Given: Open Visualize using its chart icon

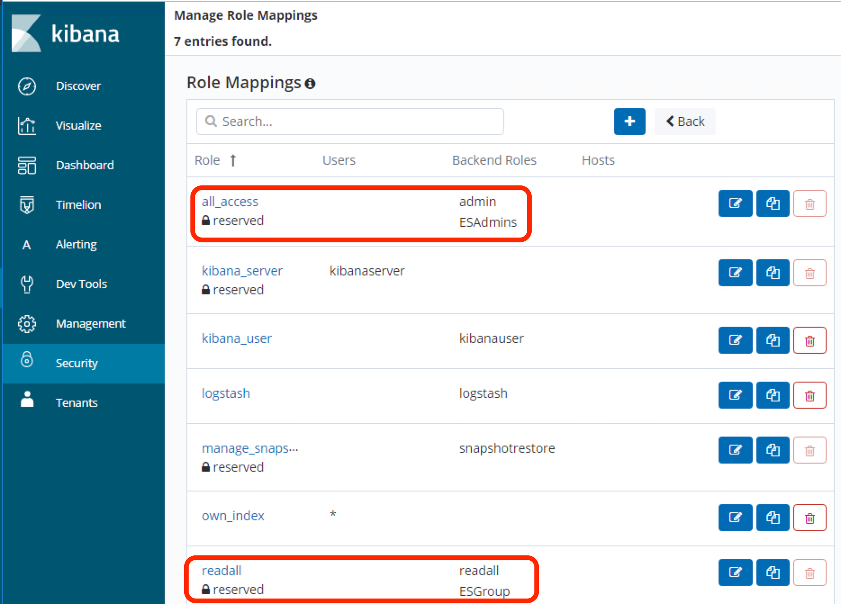Looking at the screenshot, I should 27,126.
